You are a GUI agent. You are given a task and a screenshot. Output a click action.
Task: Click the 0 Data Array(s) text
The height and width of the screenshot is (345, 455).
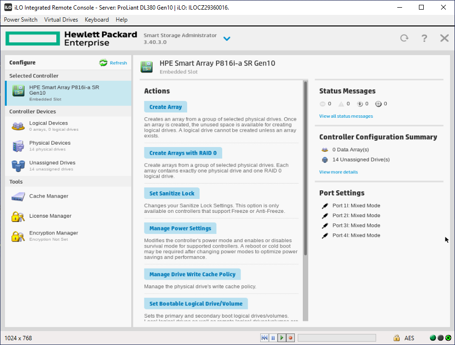(351, 150)
